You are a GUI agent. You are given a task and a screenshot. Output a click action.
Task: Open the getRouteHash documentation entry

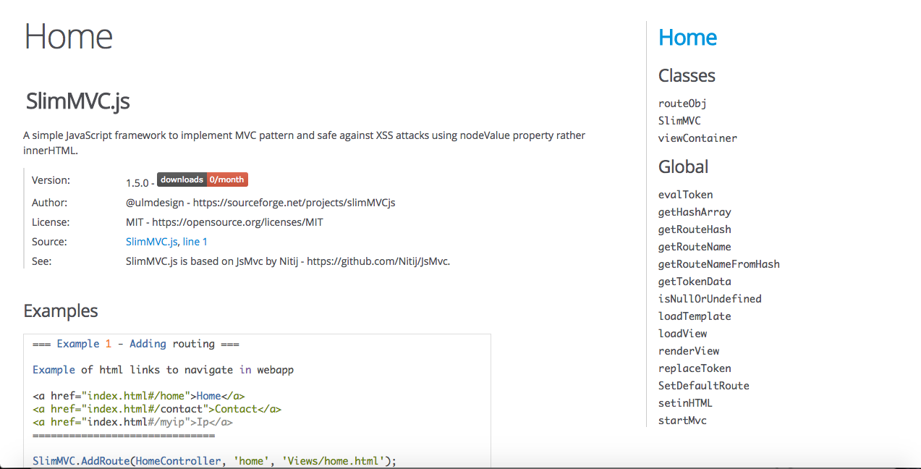694,229
